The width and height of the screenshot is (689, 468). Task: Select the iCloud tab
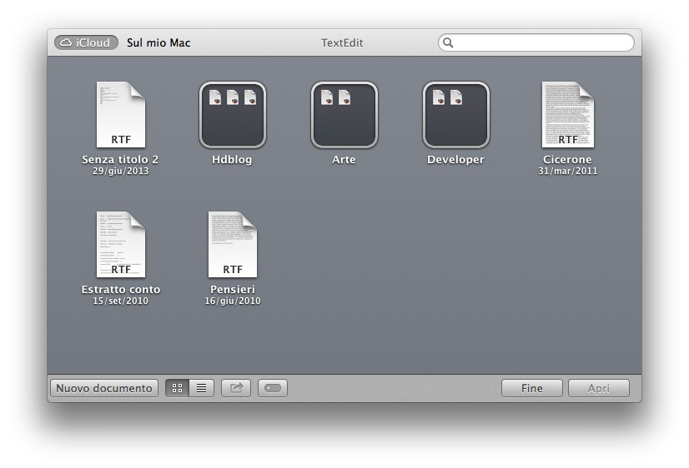click(x=86, y=42)
